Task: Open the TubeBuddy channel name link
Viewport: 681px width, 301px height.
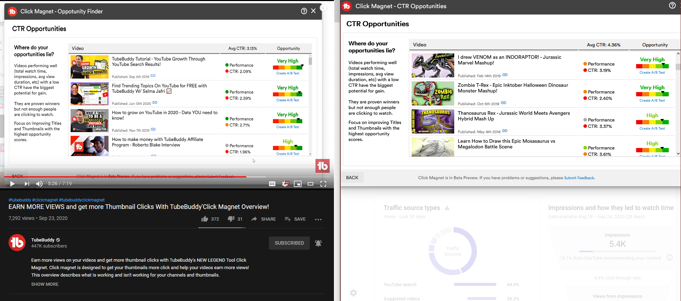Action: [43, 240]
